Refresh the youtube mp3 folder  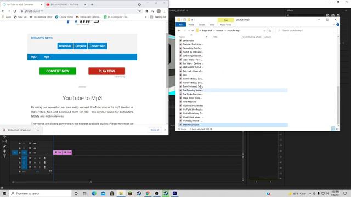click(x=270, y=31)
